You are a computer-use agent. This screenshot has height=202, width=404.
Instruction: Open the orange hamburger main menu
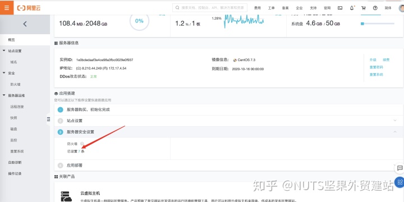[7, 7]
